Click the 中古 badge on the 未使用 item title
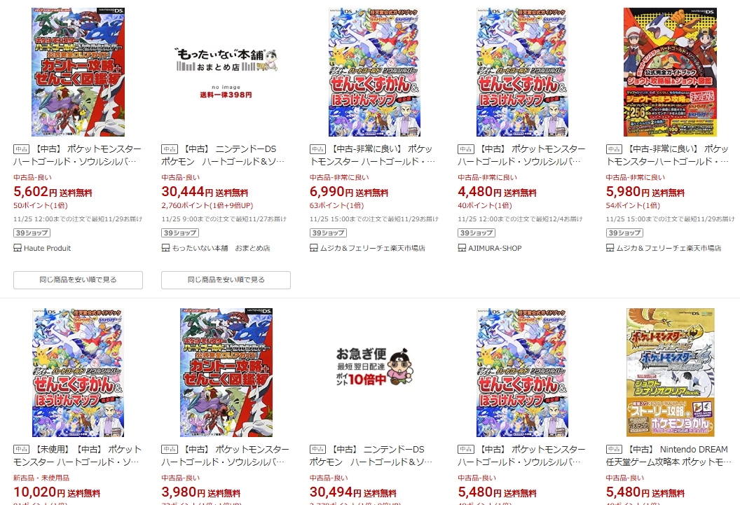Image resolution: width=740 pixels, height=505 pixels. (21, 450)
